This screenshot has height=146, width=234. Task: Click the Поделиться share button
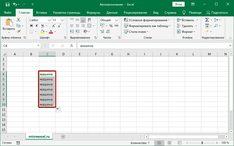(x=217, y=13)
